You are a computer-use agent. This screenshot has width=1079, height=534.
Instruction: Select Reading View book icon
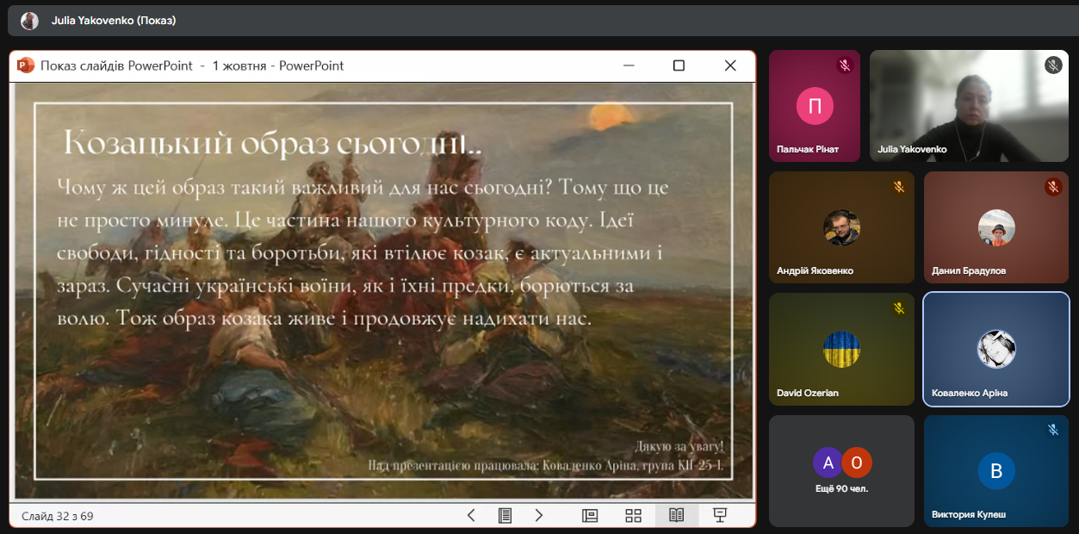point(677,515)
